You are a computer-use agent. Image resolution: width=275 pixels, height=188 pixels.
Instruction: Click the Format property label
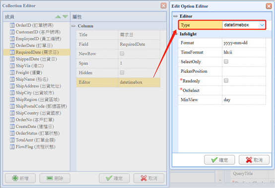pyautogui.click(x=187, y=43)
